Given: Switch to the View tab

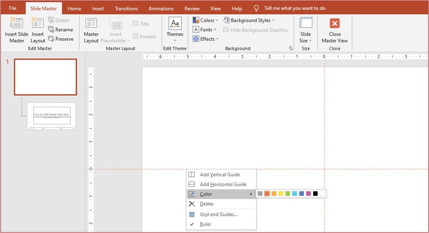Looking at the screenshot, I should click(215, 9).
